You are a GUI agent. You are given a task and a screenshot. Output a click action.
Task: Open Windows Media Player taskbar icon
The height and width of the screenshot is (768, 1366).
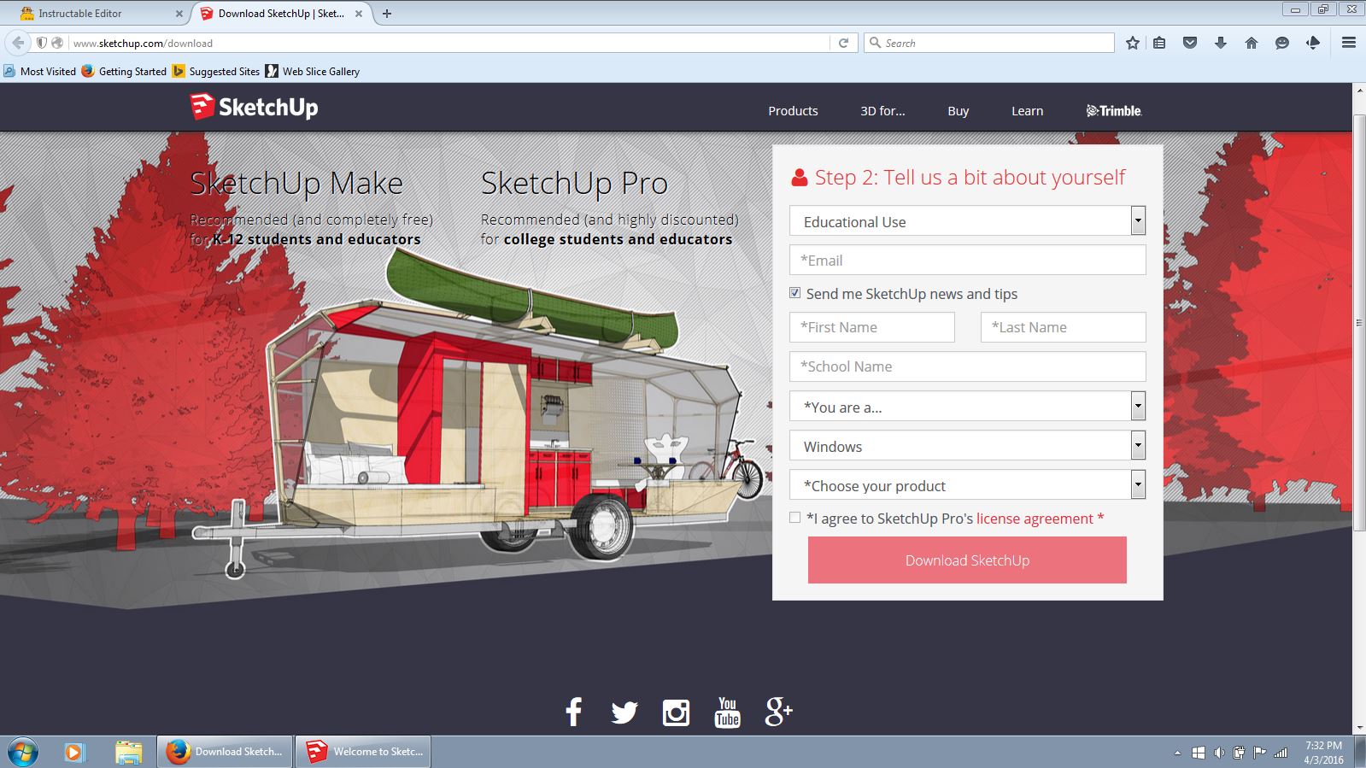click(74, 752)
